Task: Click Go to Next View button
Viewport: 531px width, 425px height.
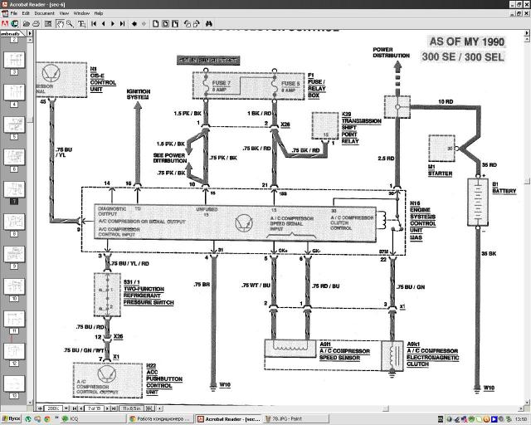Action: point(144,24)
